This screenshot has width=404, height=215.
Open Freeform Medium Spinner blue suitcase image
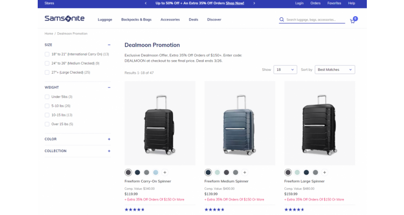click(240, 123)
